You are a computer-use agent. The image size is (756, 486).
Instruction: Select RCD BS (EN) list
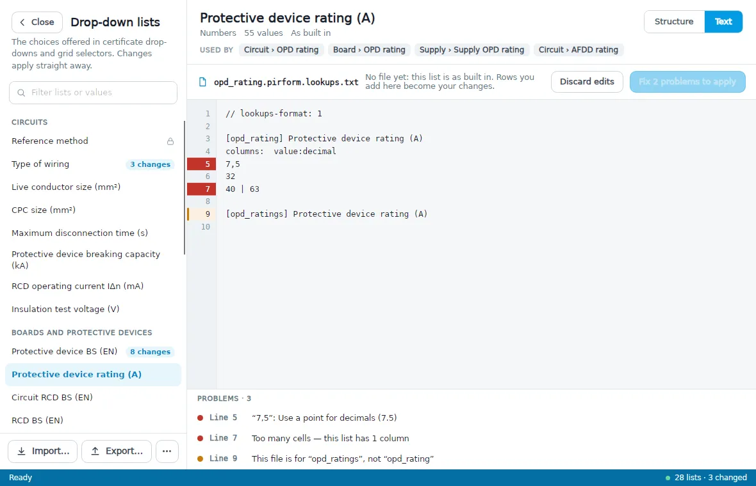pos(93,420)
